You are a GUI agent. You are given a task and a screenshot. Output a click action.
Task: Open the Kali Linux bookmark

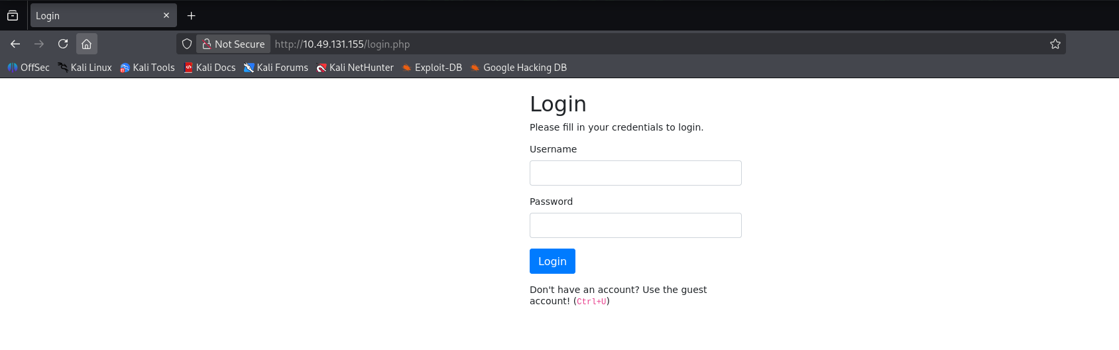pos(85,68)
